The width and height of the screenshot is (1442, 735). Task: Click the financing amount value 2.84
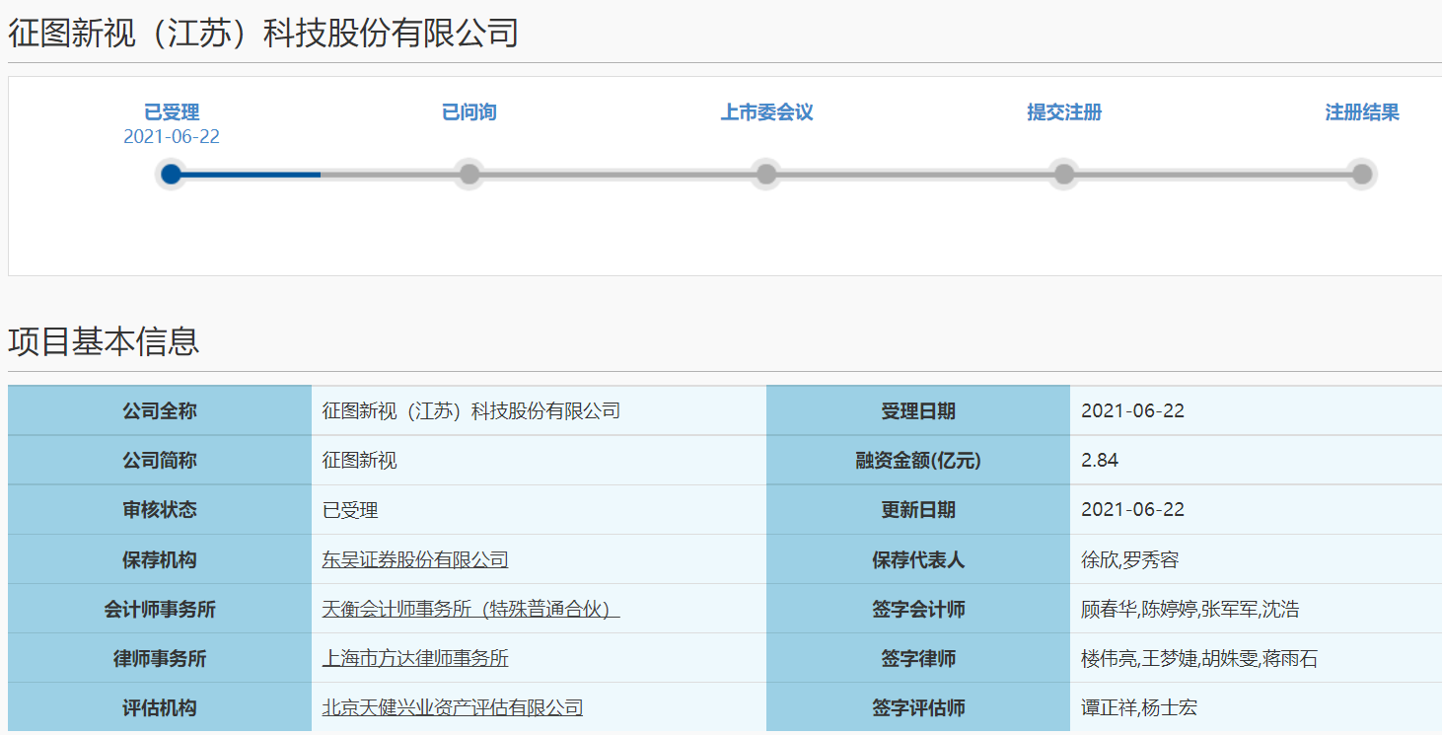coord(1100,461)
